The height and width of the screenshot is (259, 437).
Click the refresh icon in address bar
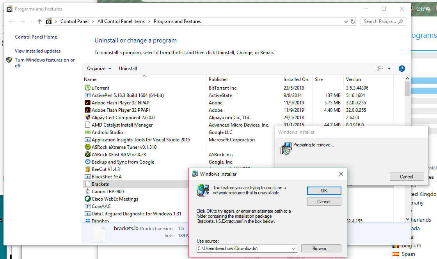pos(353,21)
